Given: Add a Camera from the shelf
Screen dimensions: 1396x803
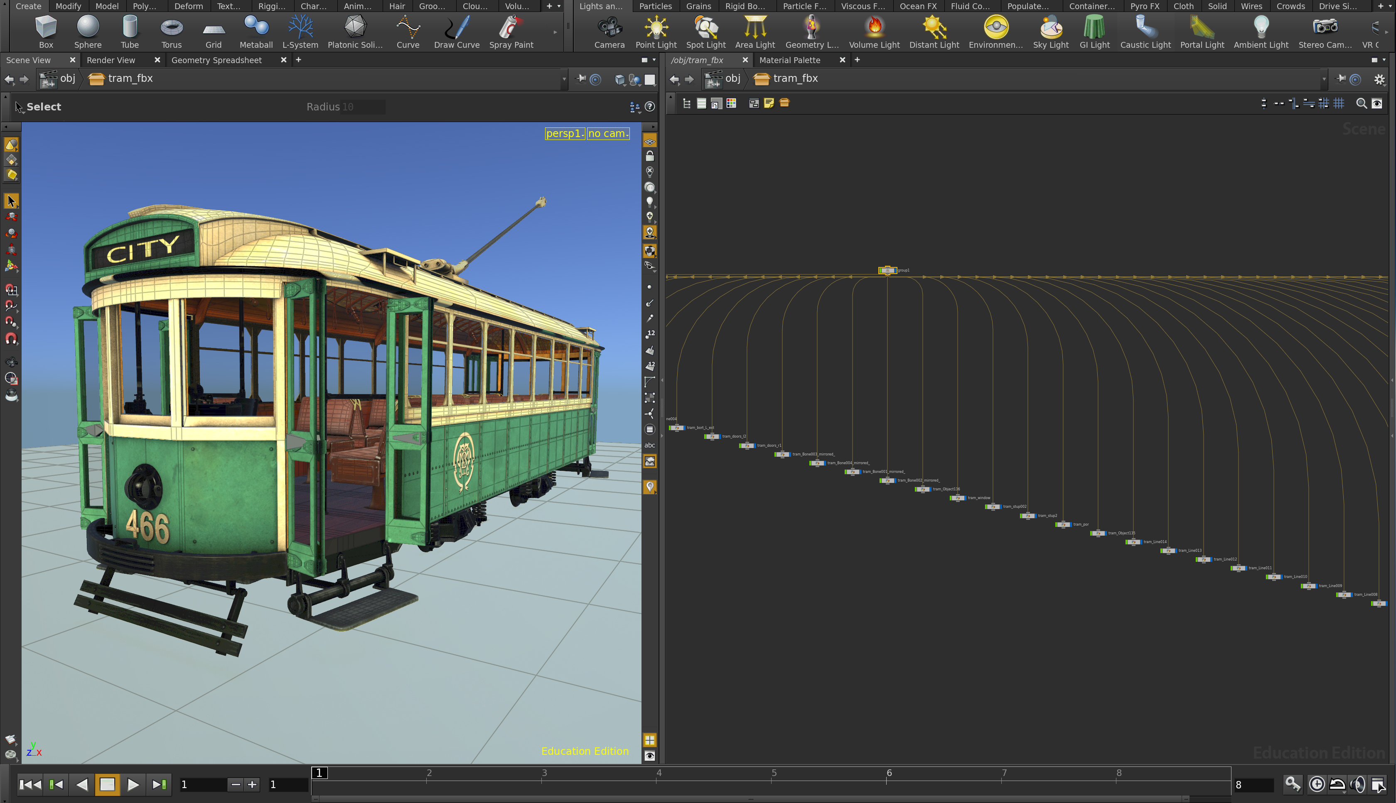Looking at the screenshot, I should 609,32.
